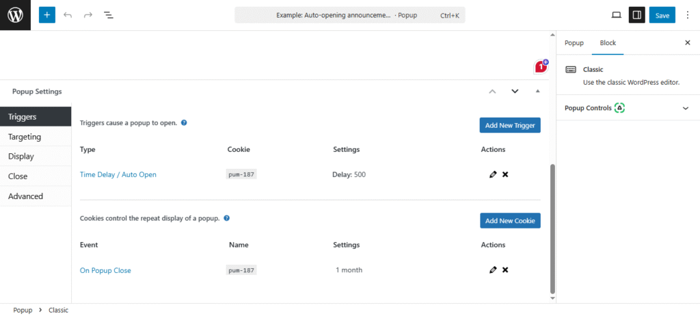Toggle the settings sidebar panel icon
Image resolution: width=700 pixels, height=316 pixels.
[x=636, y=15]
